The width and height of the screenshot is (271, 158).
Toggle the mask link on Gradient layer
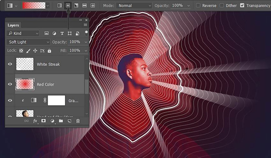tap(45, 100)
